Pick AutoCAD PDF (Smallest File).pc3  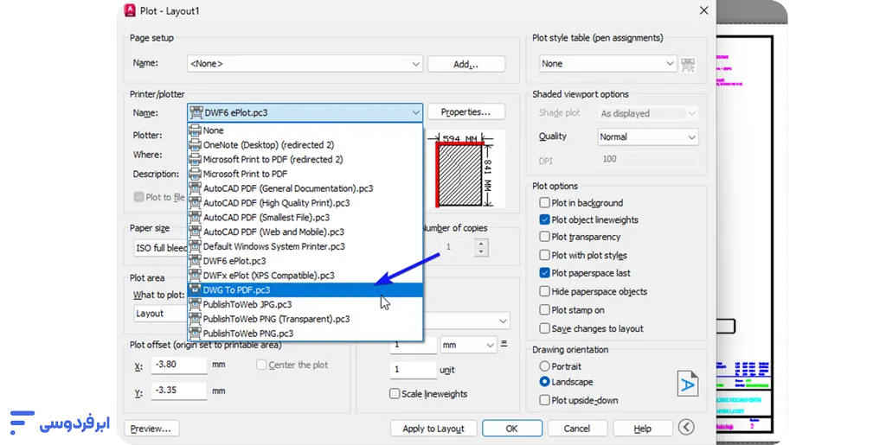pos(305,217)
